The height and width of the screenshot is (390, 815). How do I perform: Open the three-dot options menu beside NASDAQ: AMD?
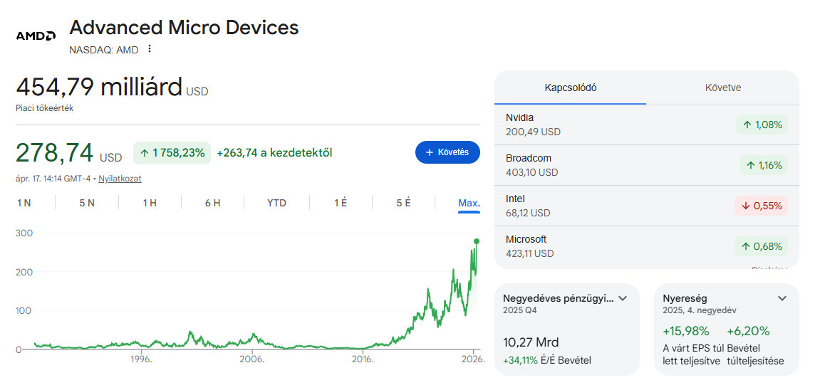pos(150,49)
